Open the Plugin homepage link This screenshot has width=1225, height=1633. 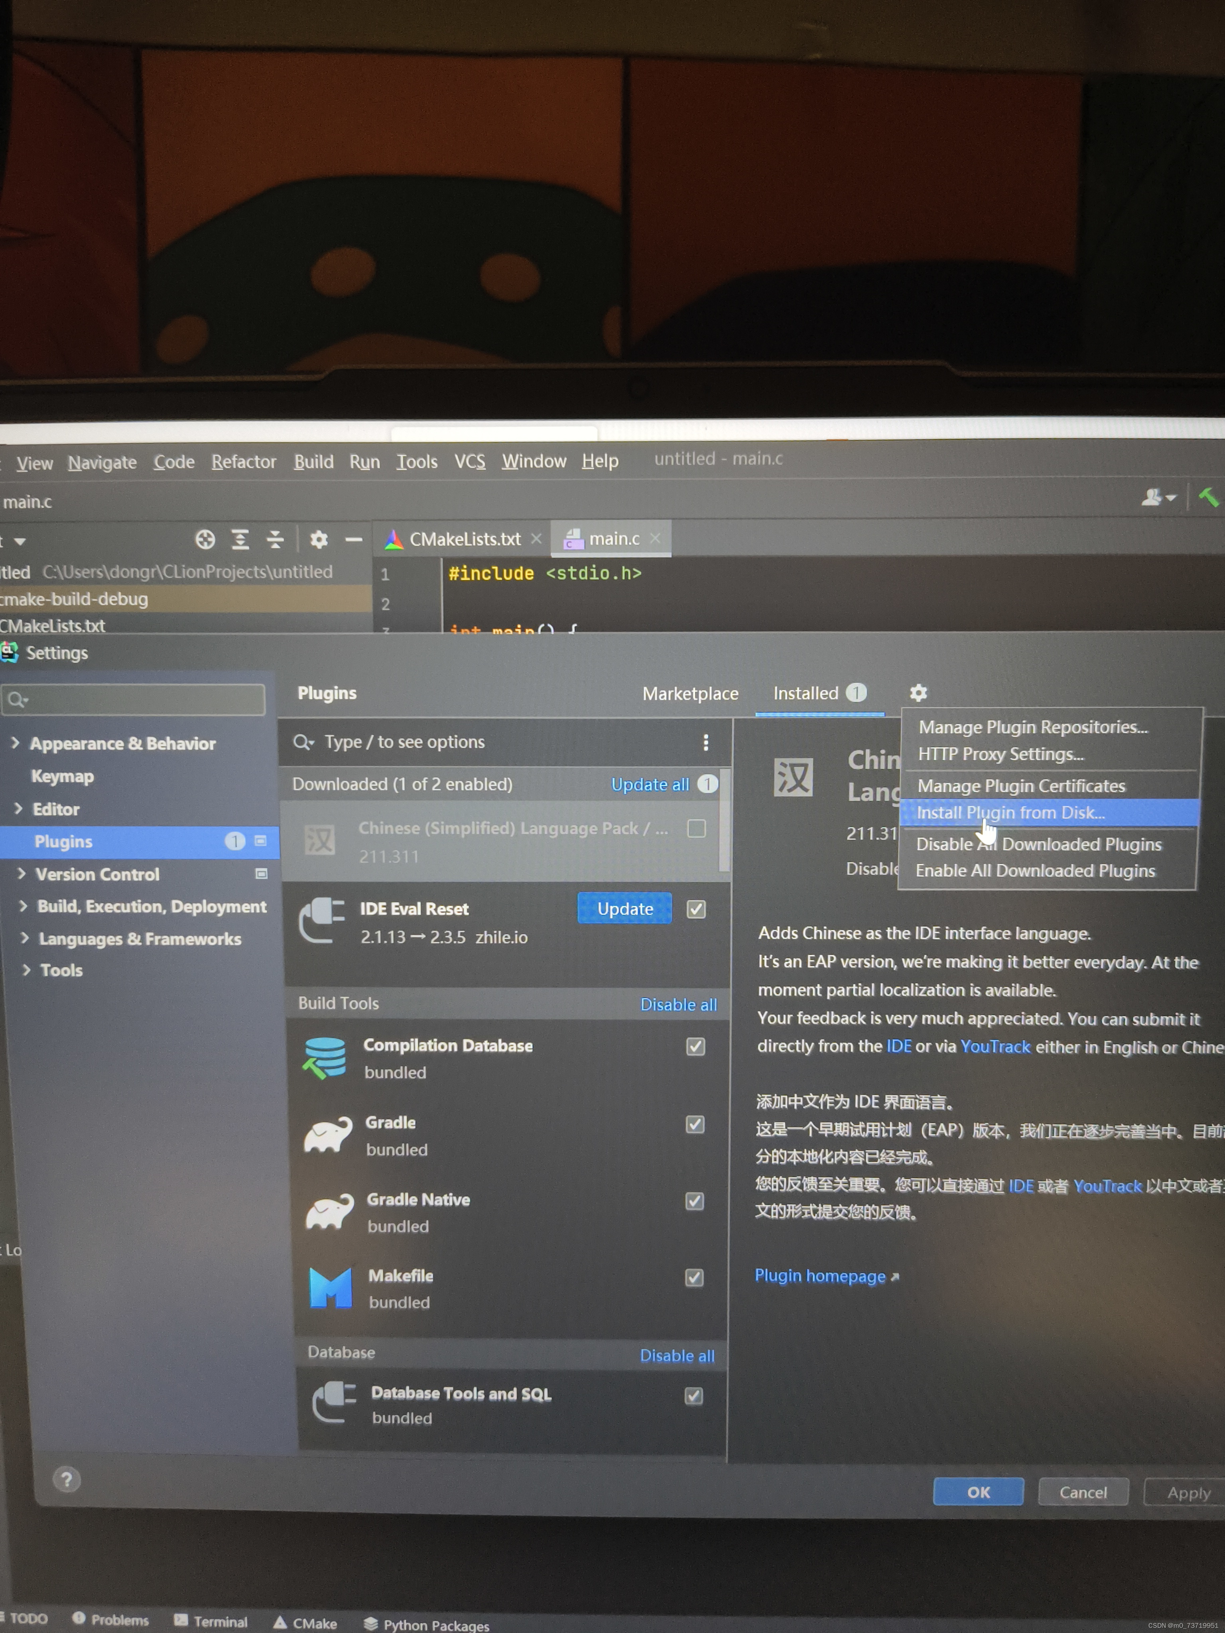[x=819, y=1276]
